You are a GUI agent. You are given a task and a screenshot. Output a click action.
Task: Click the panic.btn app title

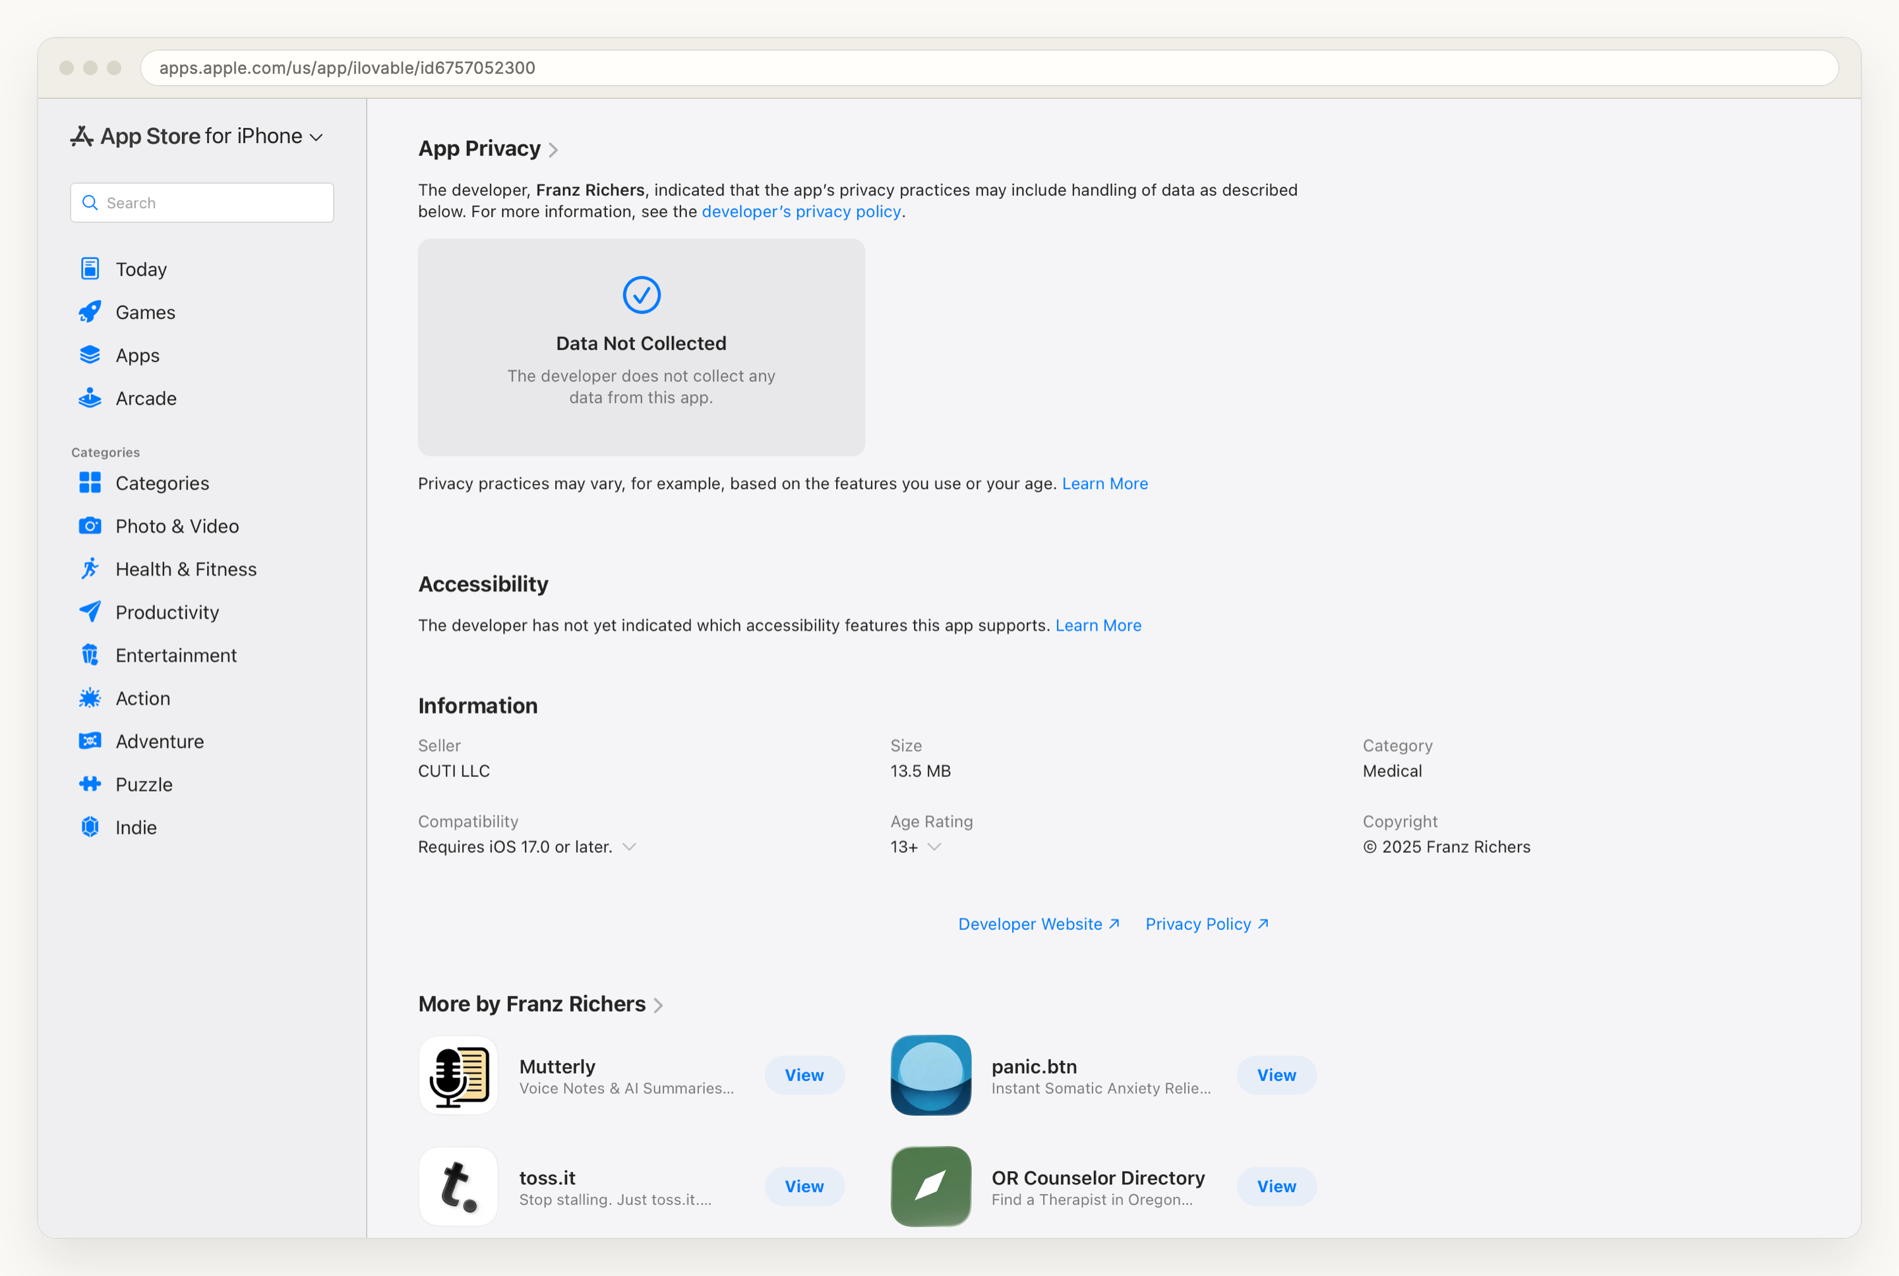(1034, 1066)
